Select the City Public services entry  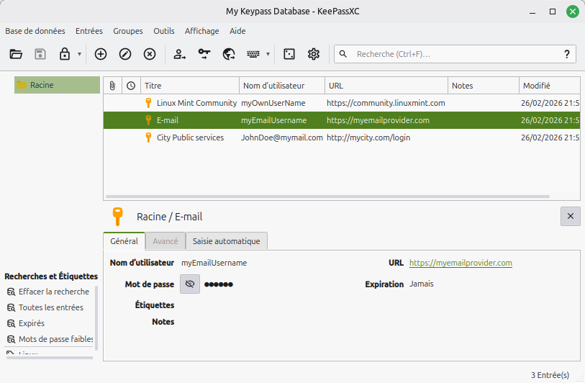tap(190, 138)
